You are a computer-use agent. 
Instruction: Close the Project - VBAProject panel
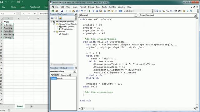click(x=75, y=14)
